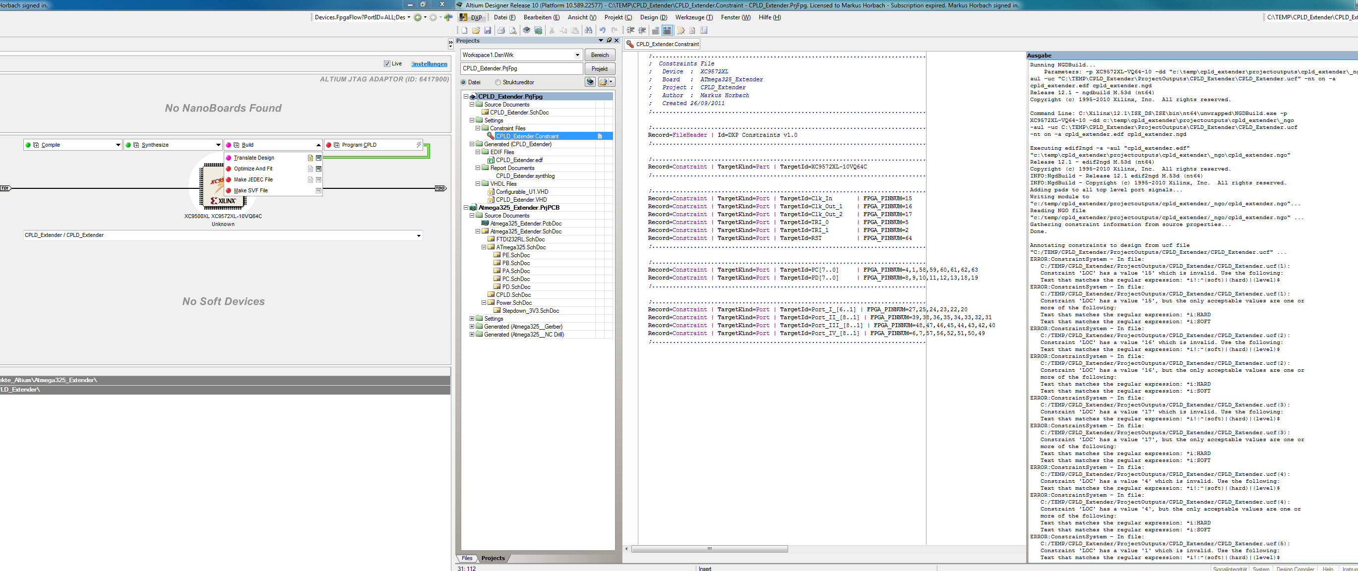Click the green back navigation arrow
Viewport: 1358px width, 571px height.
[x=418, y=17]
